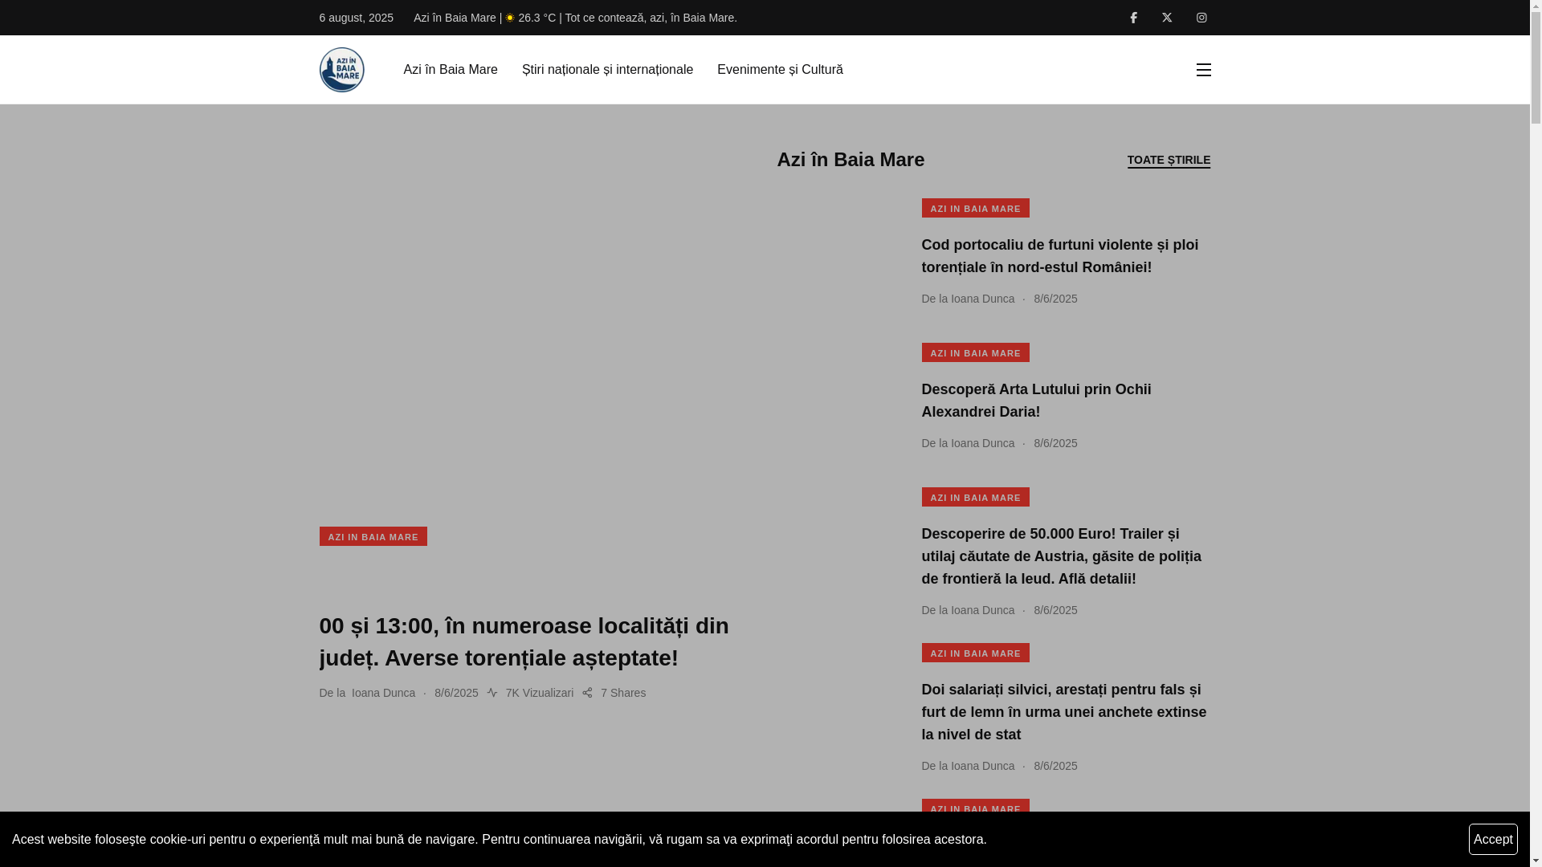Screen dimensions: 1542x867
Task: Click category tag above Cod portocaliu article
Action: click(976, 208)
